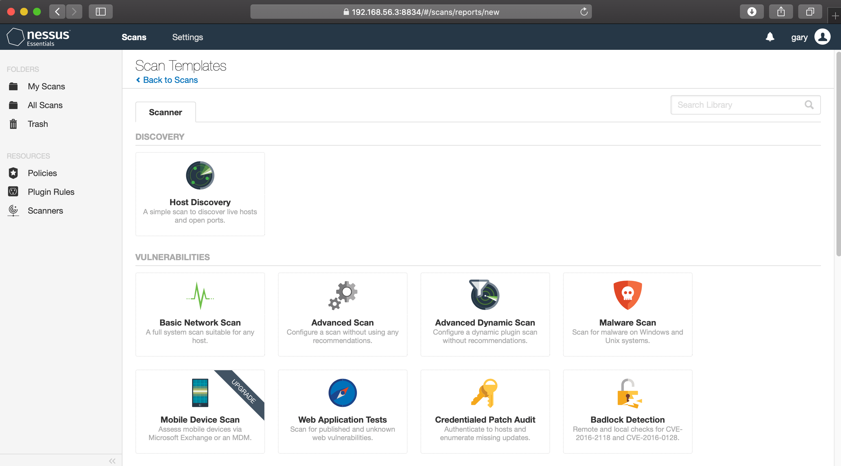Open the My Scans folder
This screenshot has height=466, width=841.
[46, 86]
